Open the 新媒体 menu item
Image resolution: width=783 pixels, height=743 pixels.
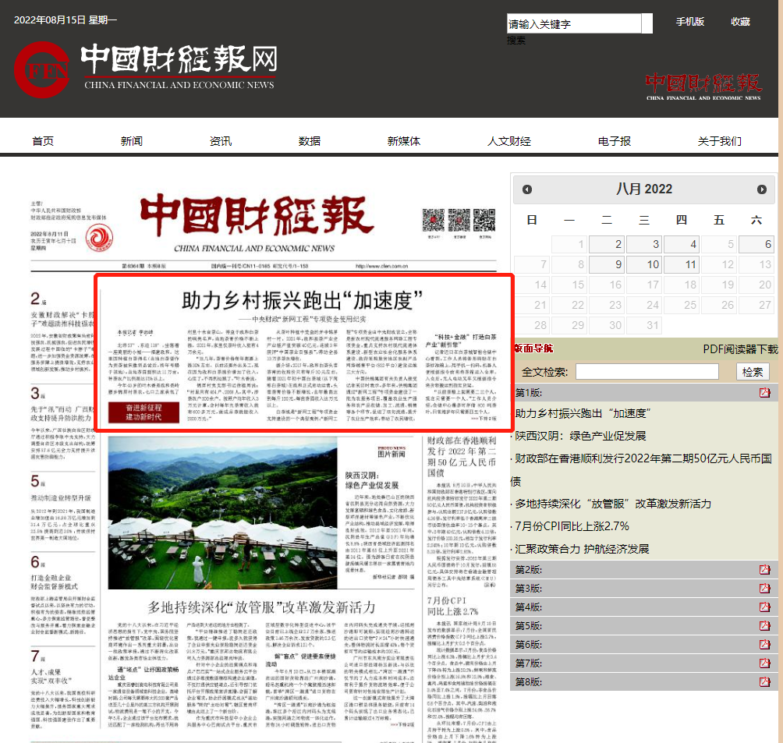(x=403, y=141)
